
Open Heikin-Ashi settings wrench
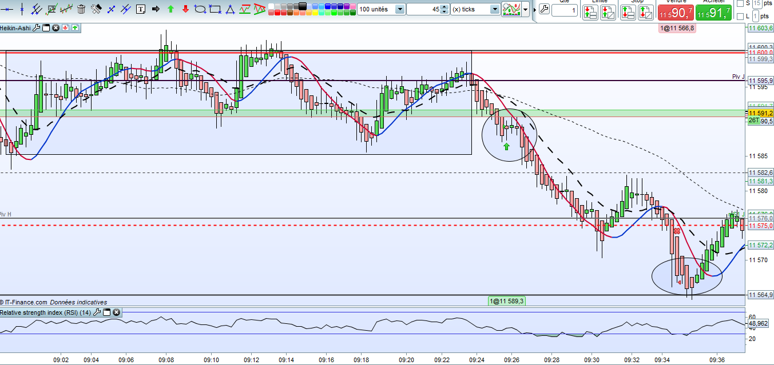(x=36, y=27)
